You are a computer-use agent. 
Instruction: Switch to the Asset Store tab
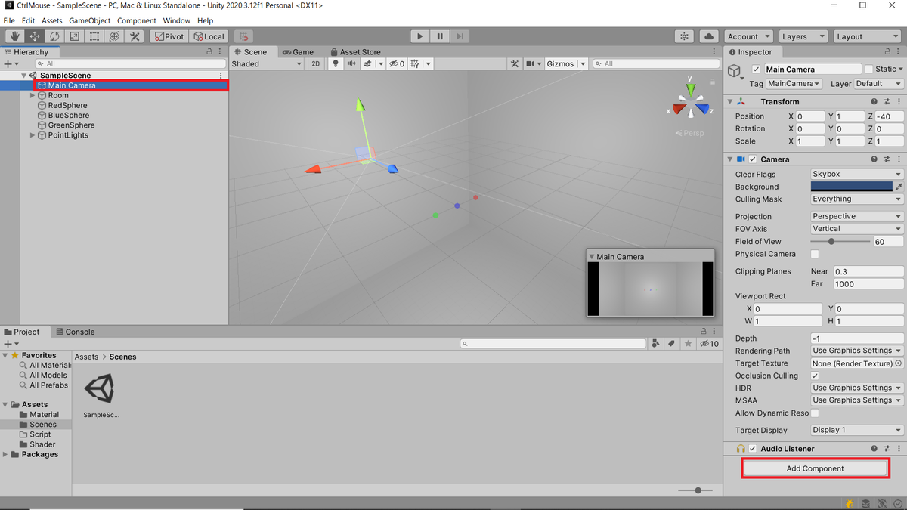click(354, 52)
